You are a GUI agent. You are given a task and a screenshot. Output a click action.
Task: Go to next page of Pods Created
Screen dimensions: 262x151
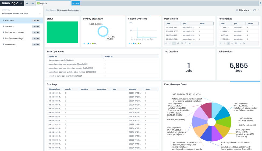click(x=186, y=43)
